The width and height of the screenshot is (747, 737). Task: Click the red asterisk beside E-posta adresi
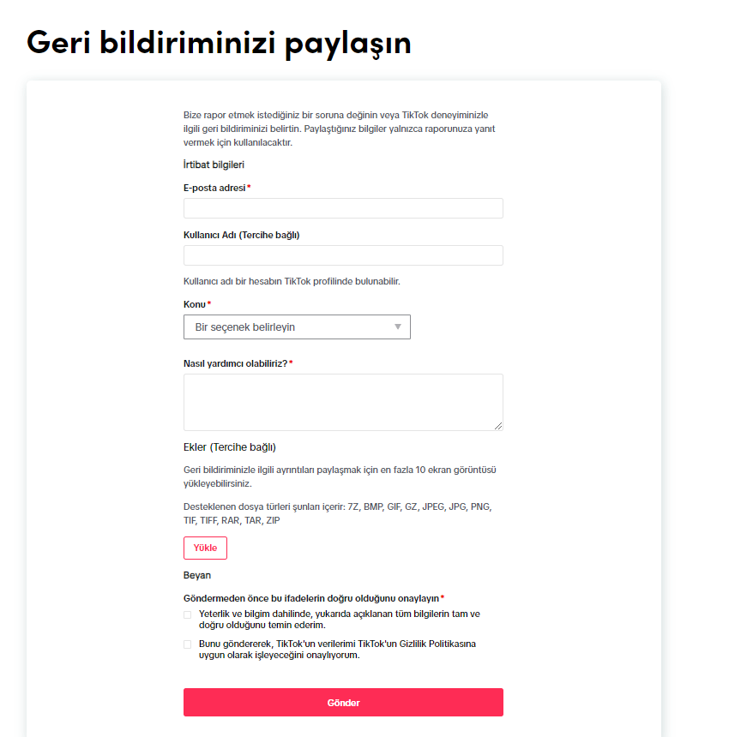click(x=248, y=187)
